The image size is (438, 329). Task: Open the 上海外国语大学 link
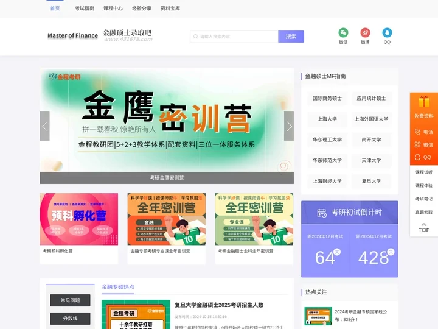point(371,119)
